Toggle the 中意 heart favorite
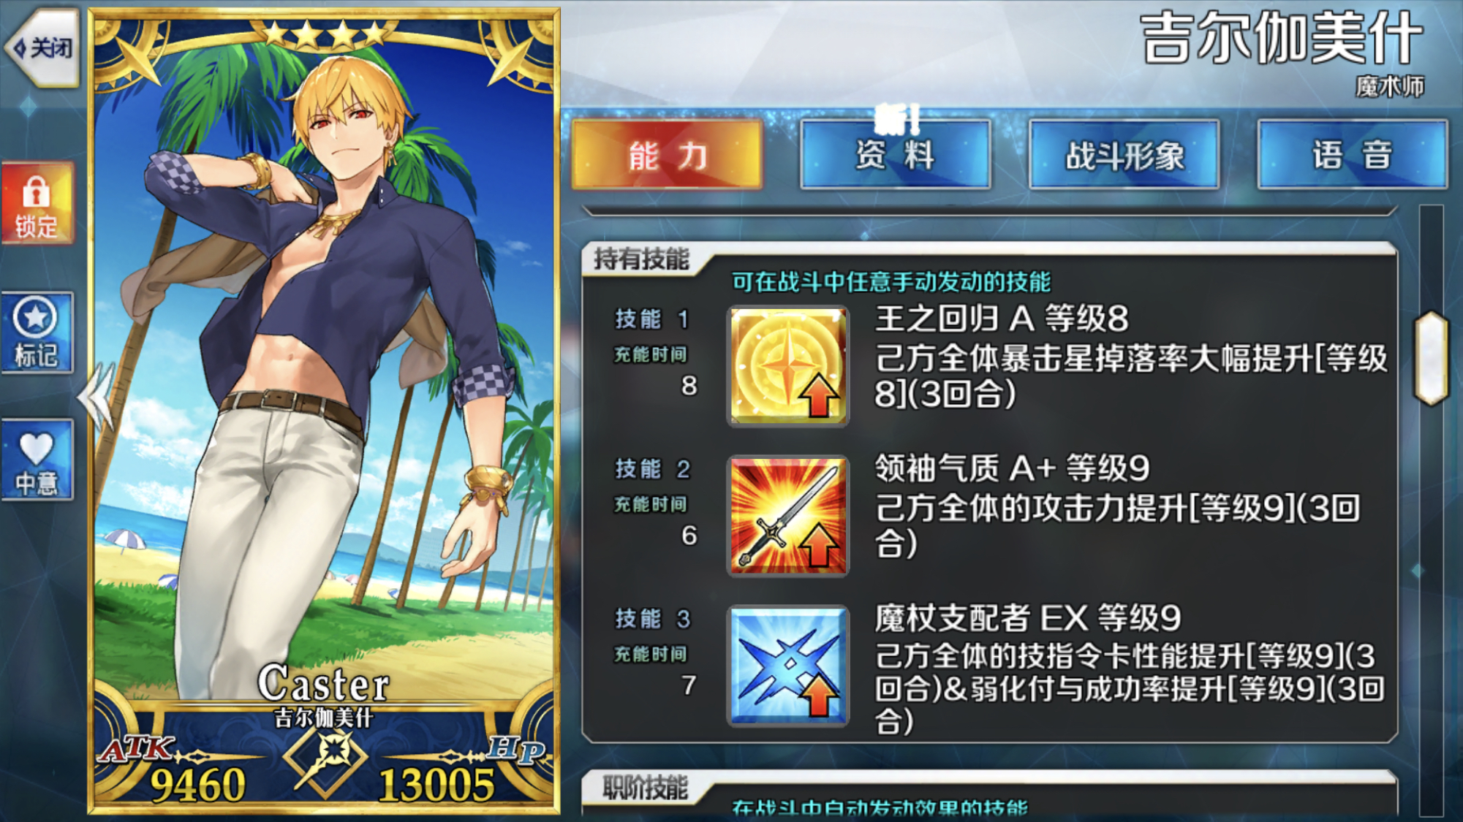The height and width of the screenshot is (822, 1463). tap(37, 460)
